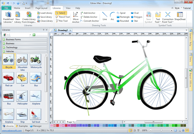The image size is (194, 134).
Task: Select the Pencil Tool in the ribbon
Action: pyautogui.click(x=62, y=17)
